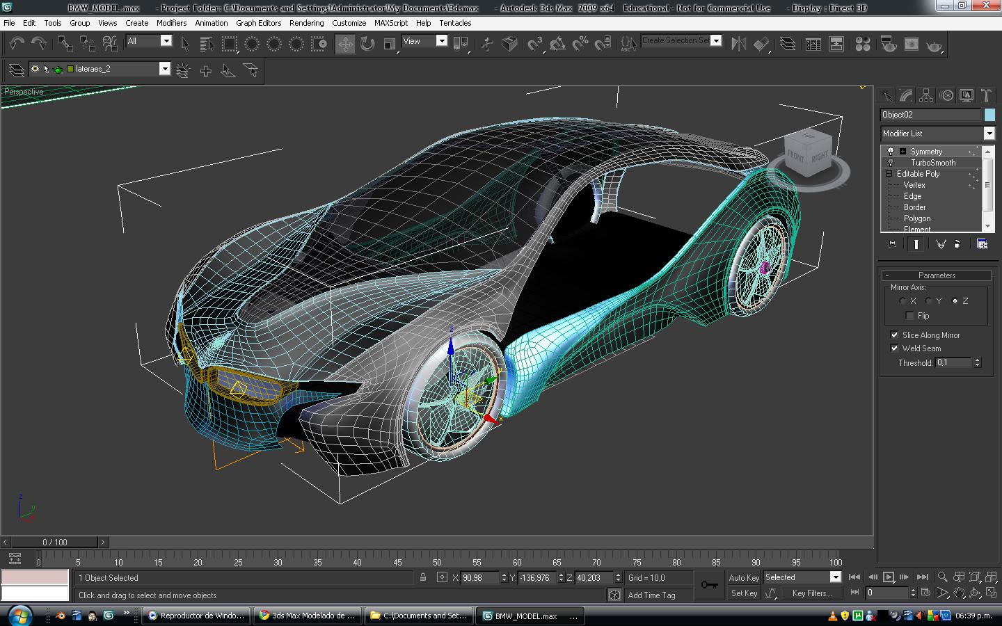The height and width of the screenshot is (626, 1002).
Task: Open the Curve Editor from the toolbar
Action: coord(813,44)
